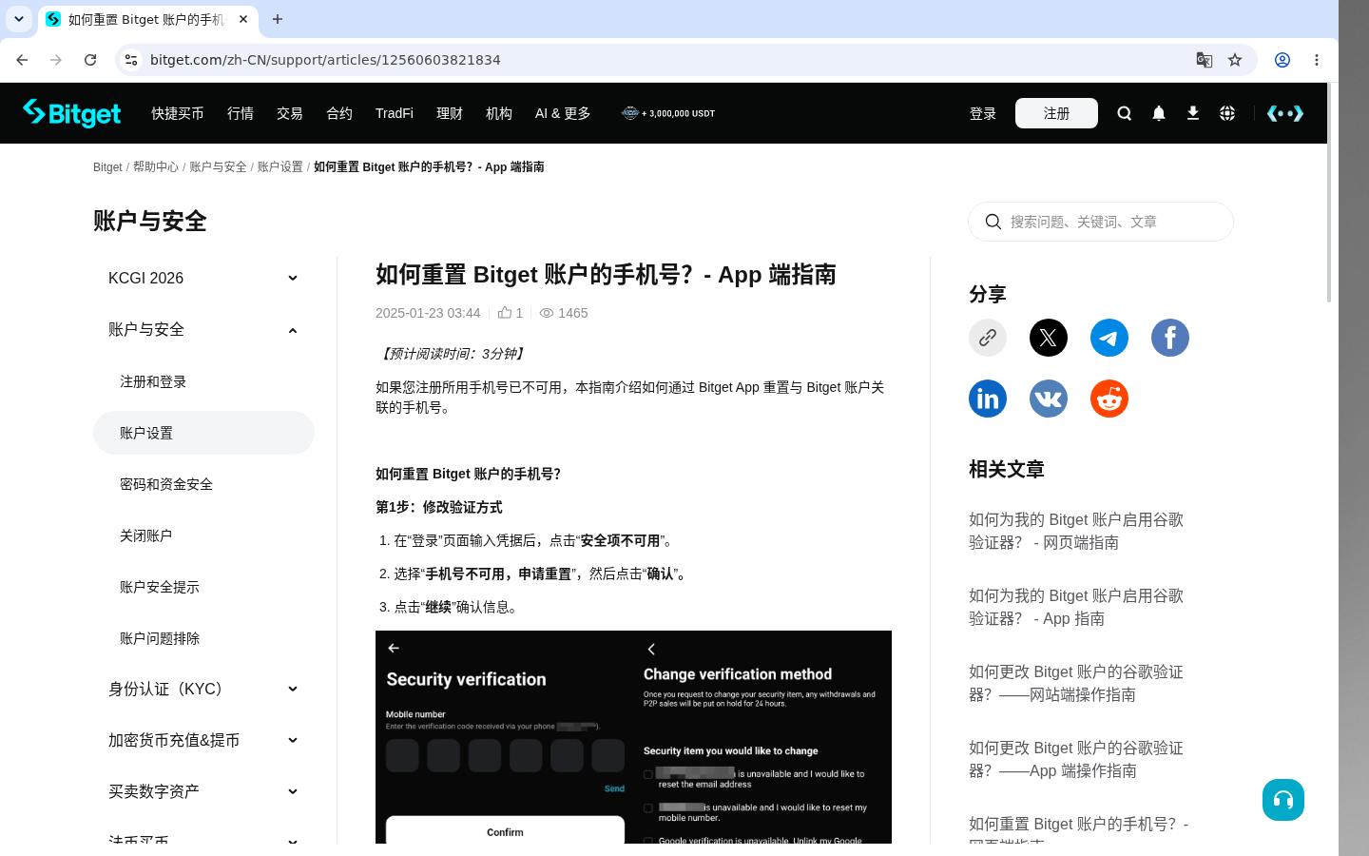
Task: Open 理财 nav menu
Action: pyautogui.click(x=450, y=113)
